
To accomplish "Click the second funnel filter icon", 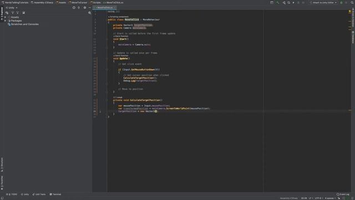I will [x=18, y=13].
